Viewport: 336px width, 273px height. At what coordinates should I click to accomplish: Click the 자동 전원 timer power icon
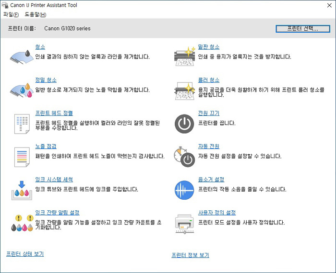[x=184, y=157]
